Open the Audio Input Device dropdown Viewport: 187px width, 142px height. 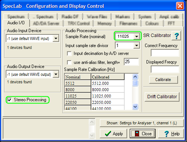pos(56,38)
